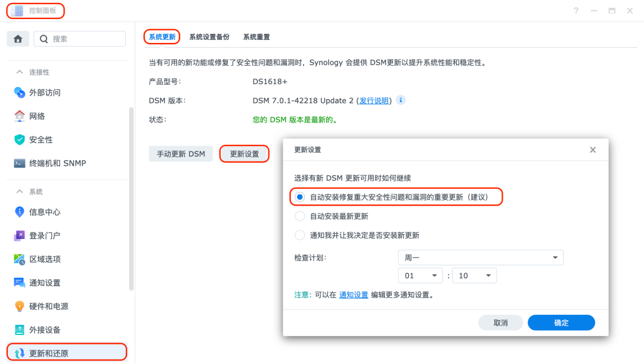Click the 登录门户 icon
The image size is (644, 363).
pos(19,235)
